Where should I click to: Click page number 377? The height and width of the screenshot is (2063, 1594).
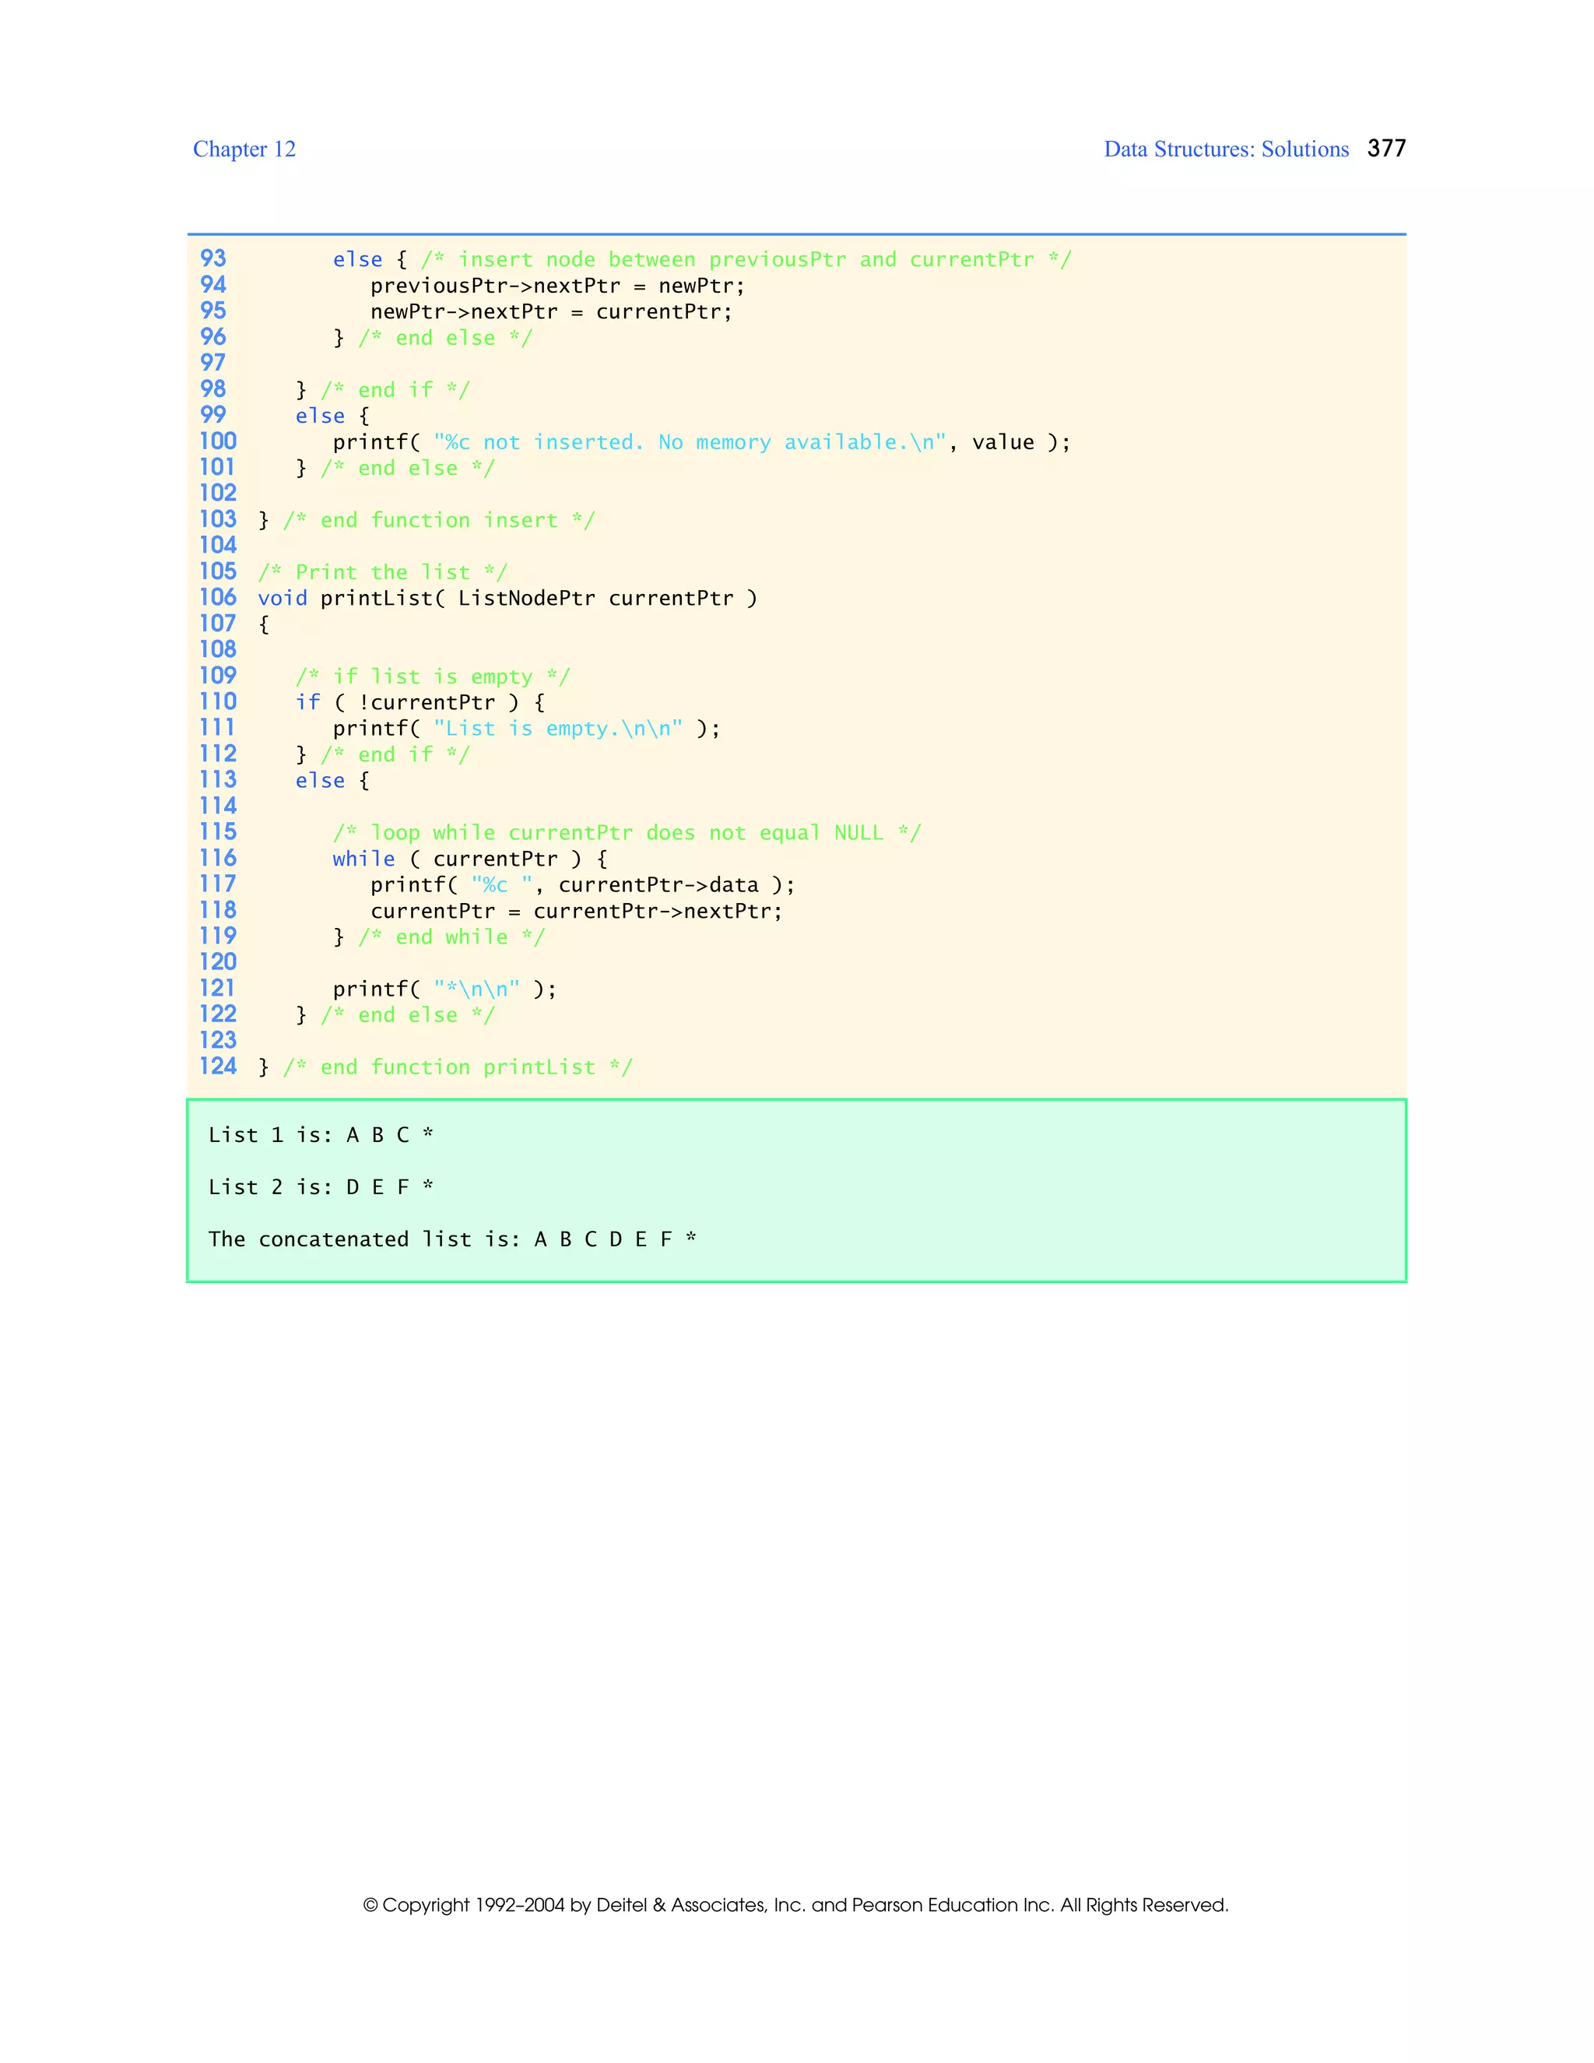click(1386, 148)
